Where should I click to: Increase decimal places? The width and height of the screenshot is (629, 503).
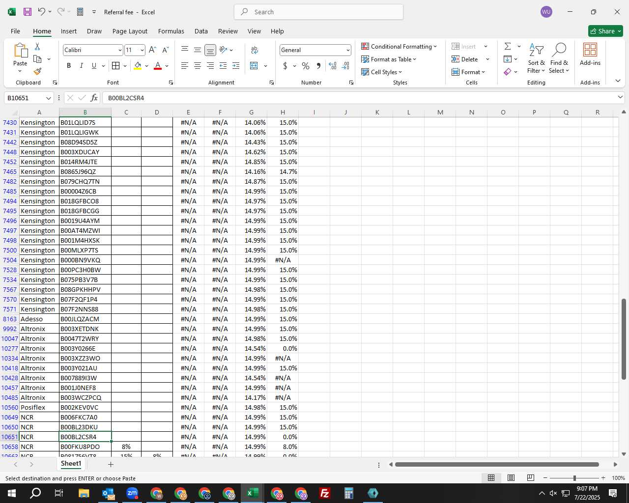pos(333,66)
